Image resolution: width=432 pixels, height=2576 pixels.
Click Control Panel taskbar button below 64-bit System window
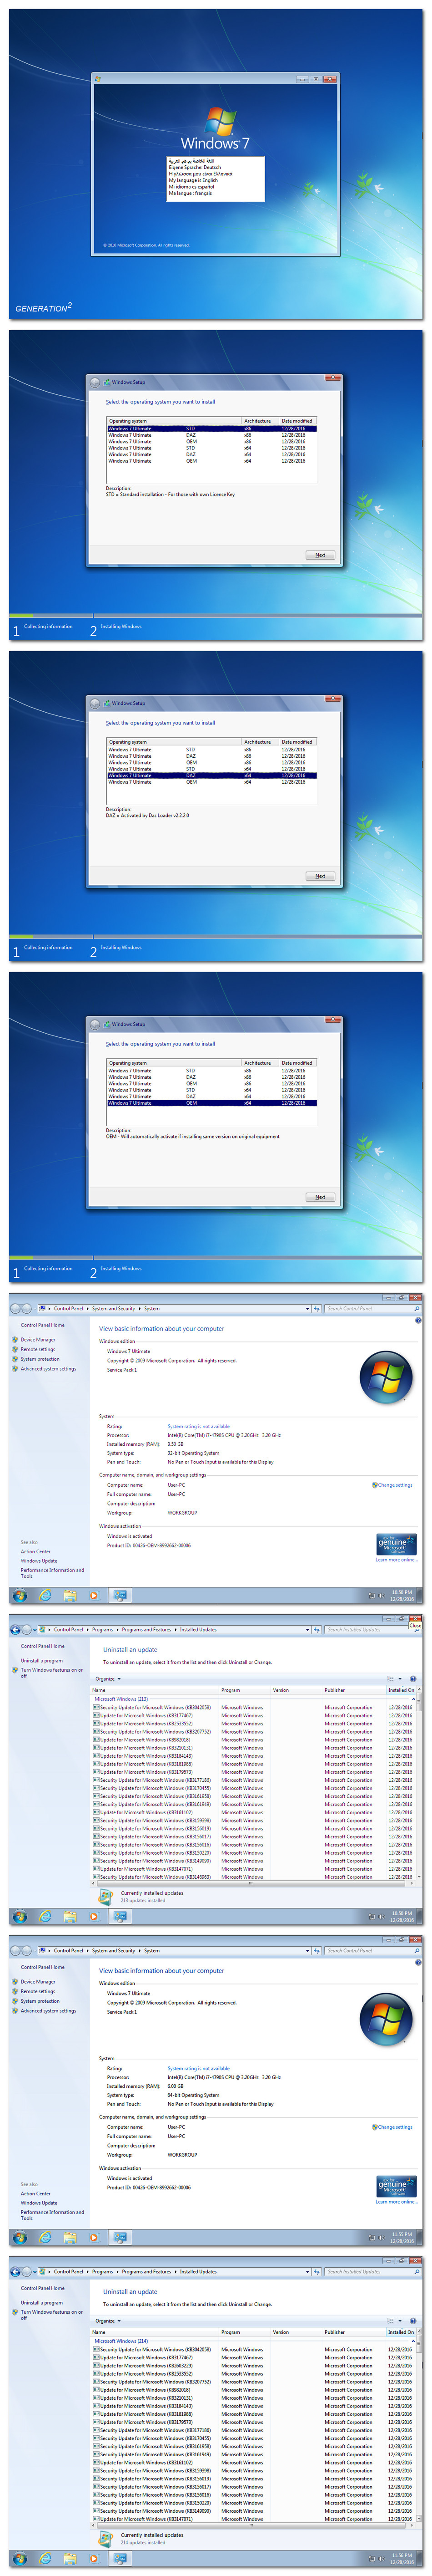coord(120,2238)
